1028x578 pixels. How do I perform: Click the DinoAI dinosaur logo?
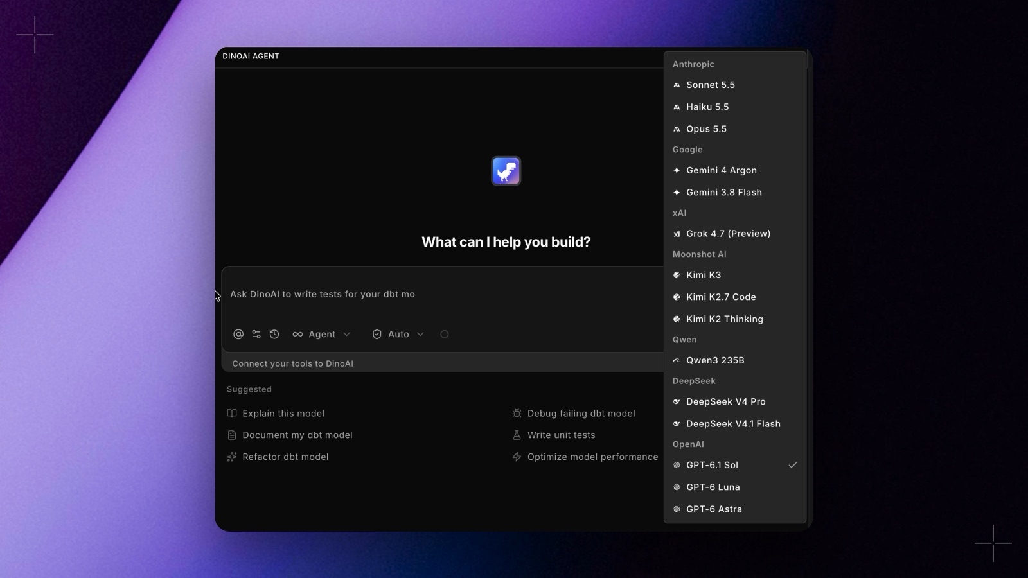506,171
